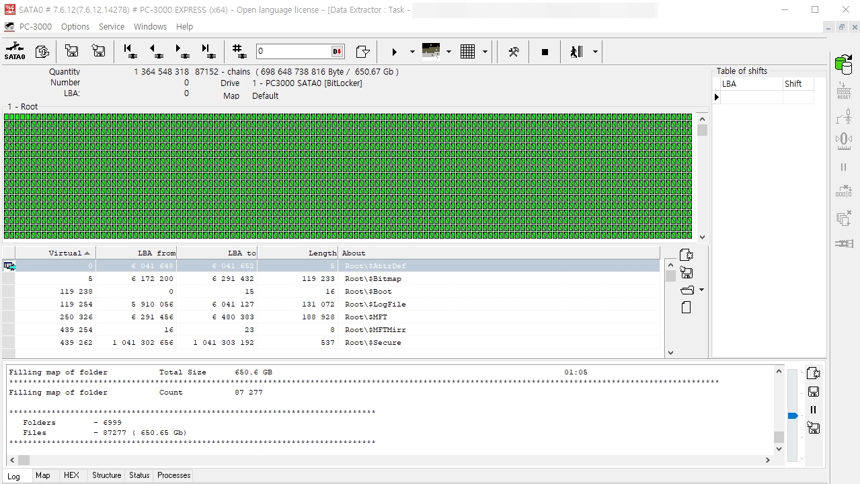Screen dimensions: 860x484
Task: Click the stop button in the toolbar
Action: pyautogui.click(x=545, y=52)
